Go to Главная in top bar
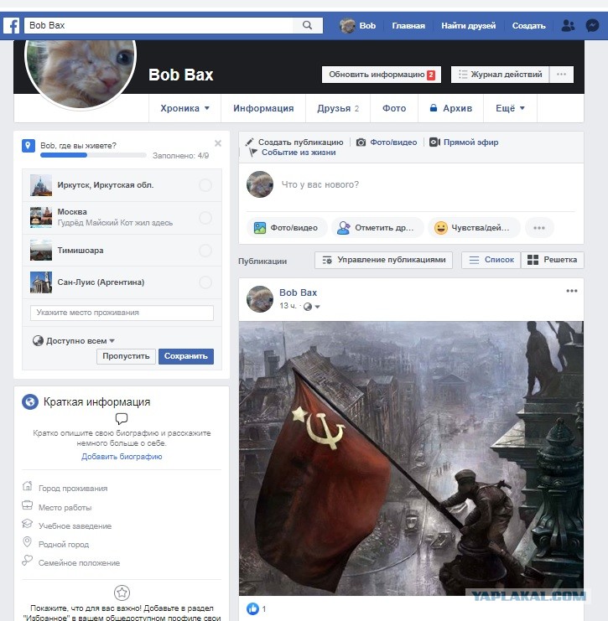608x621 pixels. [408, 26]
